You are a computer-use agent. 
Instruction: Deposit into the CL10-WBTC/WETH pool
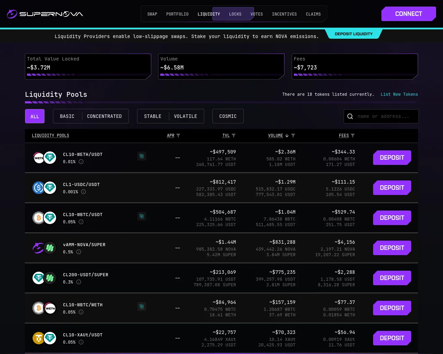click(x=392, y=308)
